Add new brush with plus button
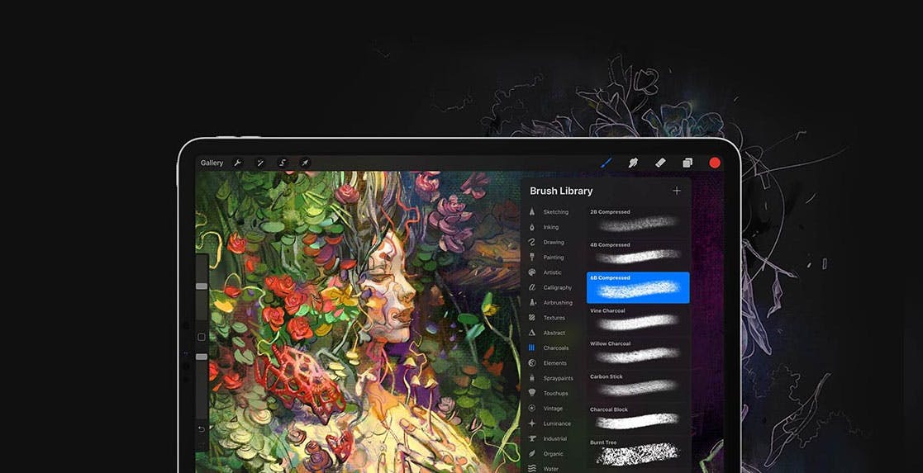This screenshot has height=473, width=923. pyautogui.click(x=677, y=191)
